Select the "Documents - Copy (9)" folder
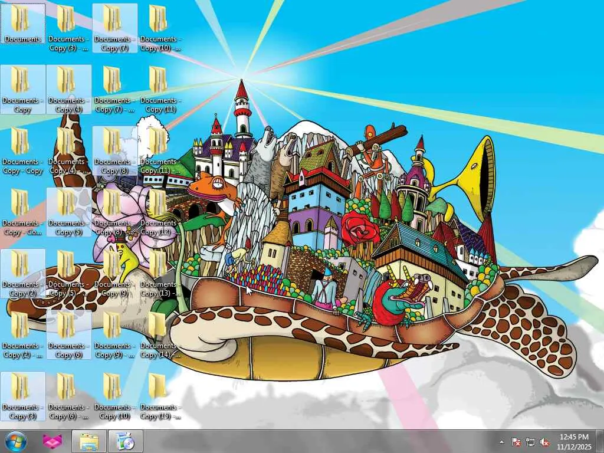604x453 pixels. point(115,274)
